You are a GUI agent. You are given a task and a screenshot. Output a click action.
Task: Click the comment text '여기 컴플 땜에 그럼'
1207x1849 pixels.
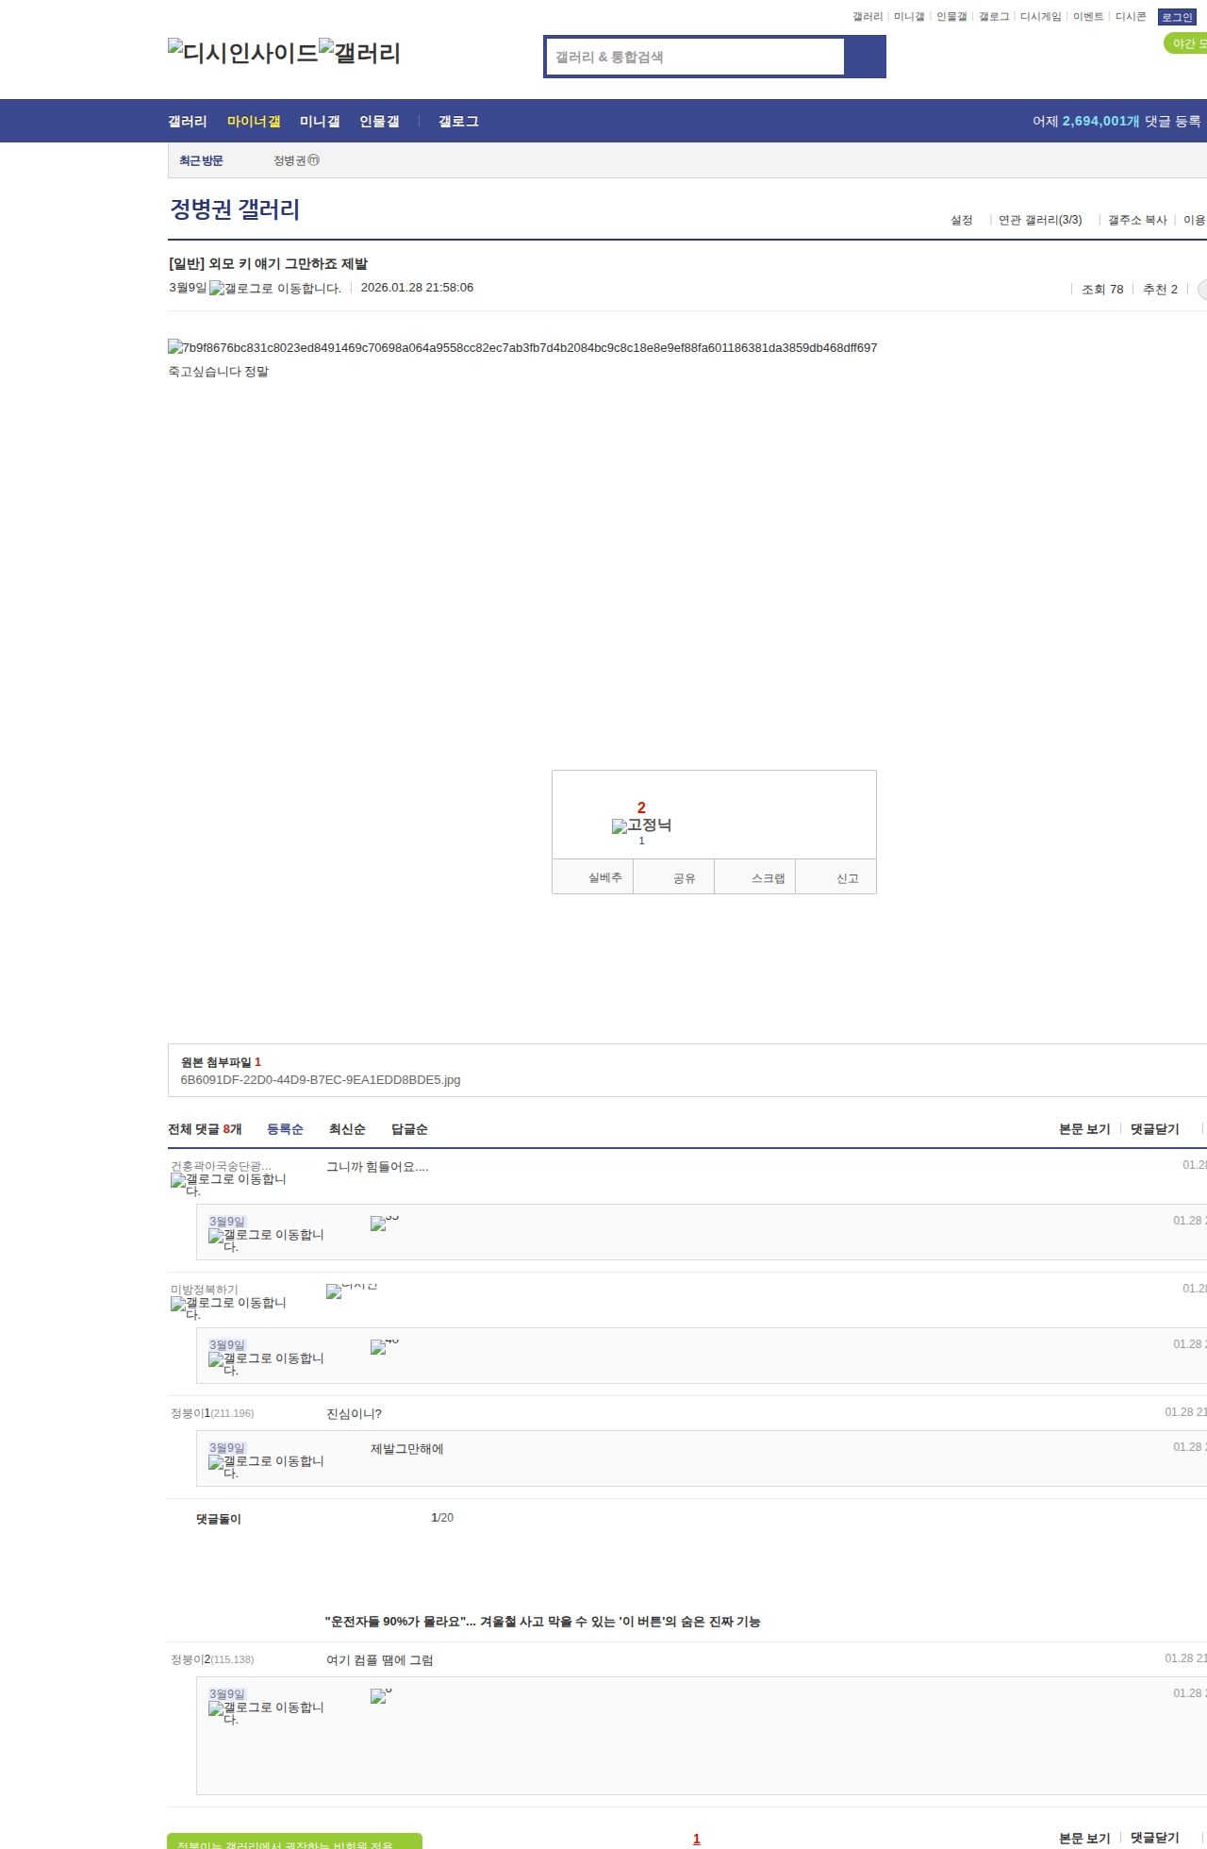380,1660
